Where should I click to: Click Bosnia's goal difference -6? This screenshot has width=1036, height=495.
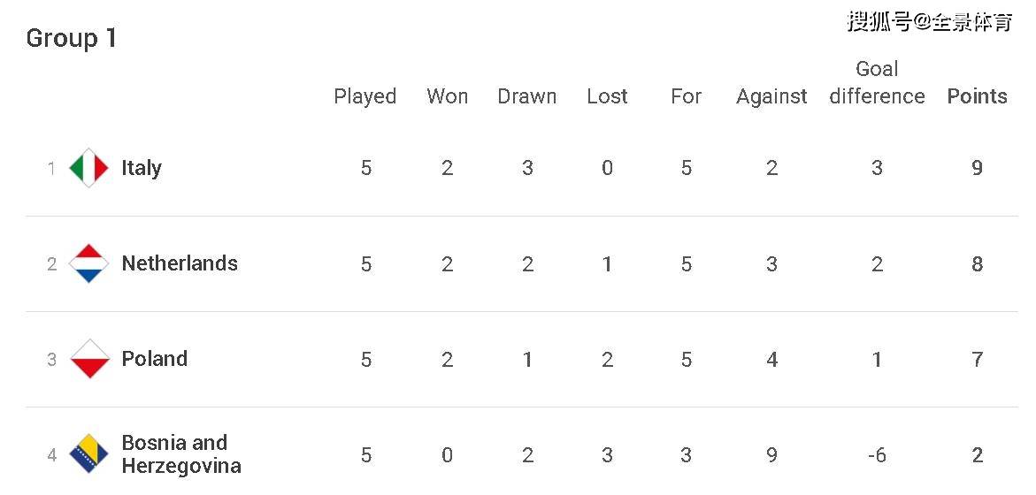(877, 454)
